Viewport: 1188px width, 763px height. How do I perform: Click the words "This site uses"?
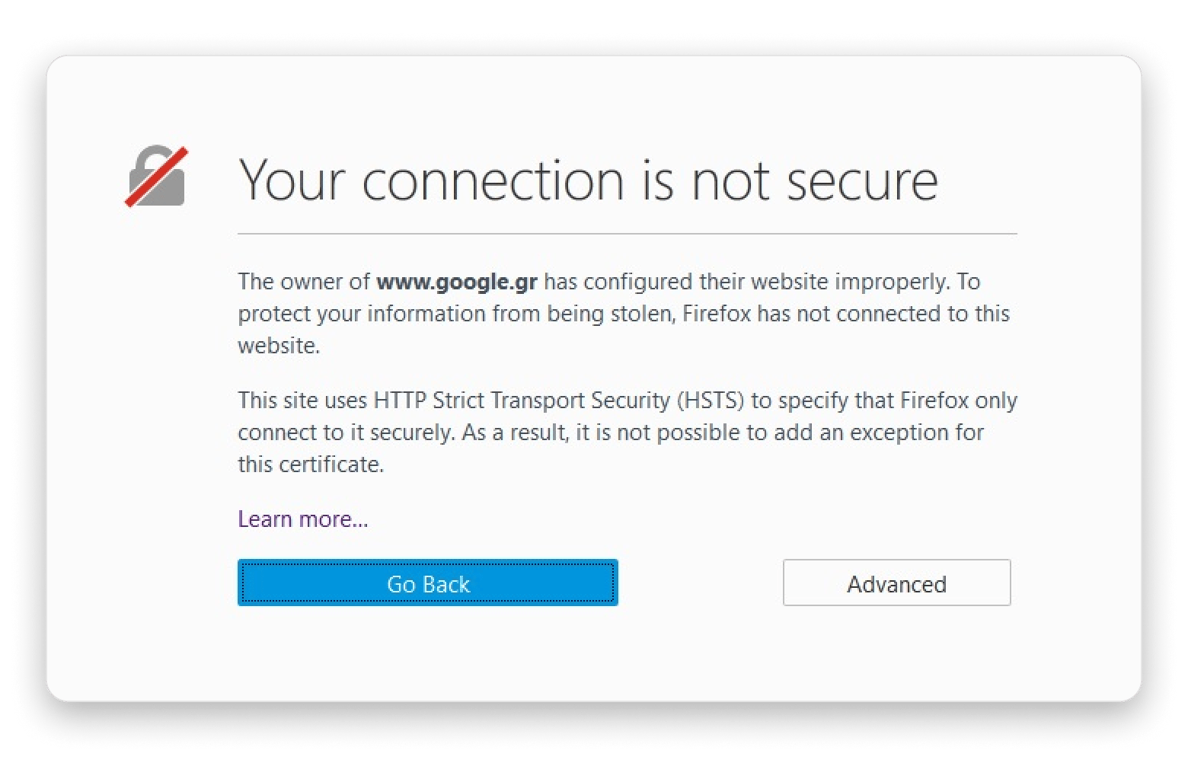point(302,401)
